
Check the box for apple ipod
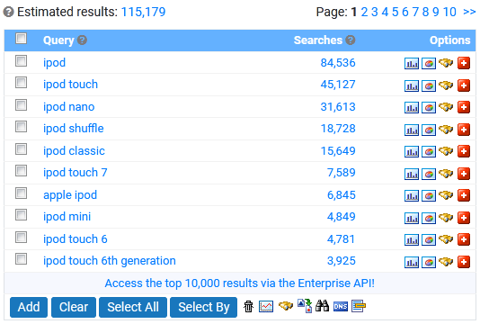pos(21,193)
